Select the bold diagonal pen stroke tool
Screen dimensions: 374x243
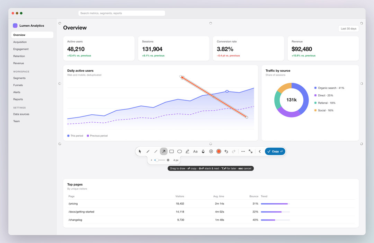click(x=148, y=151)
